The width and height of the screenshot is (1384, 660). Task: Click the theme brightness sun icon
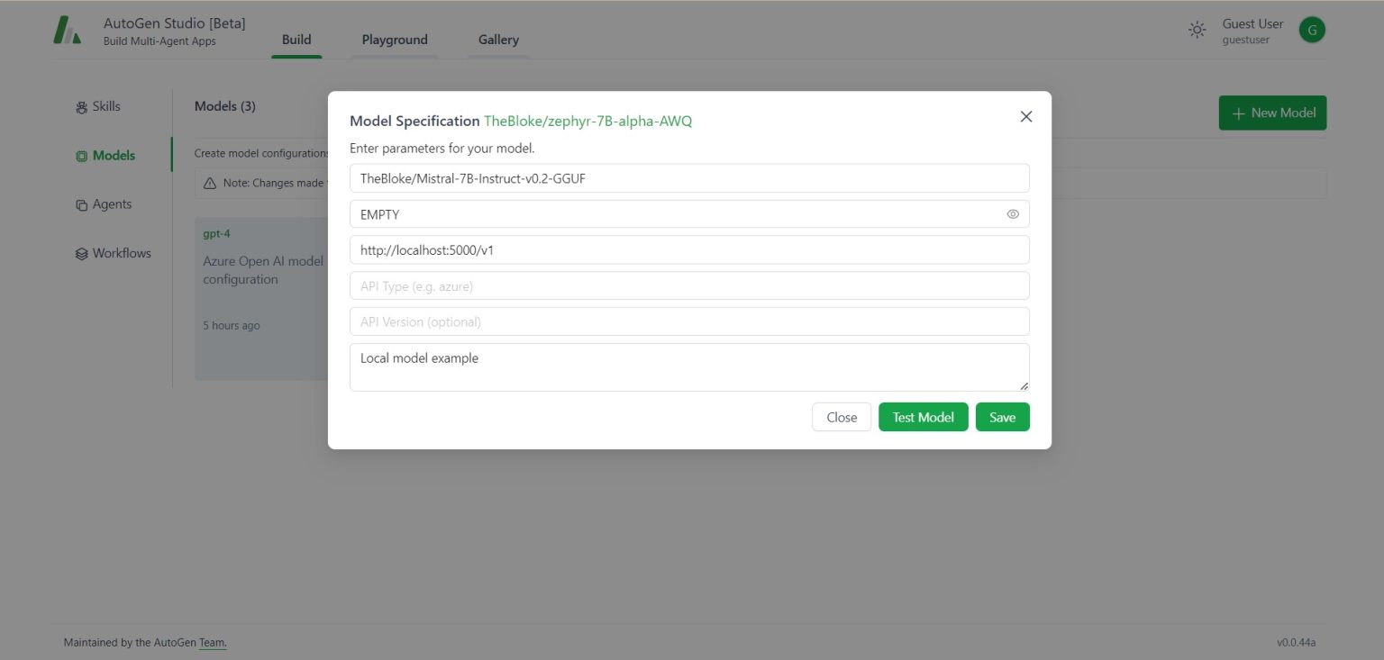pyautogui.click(x=1197, y=29)
